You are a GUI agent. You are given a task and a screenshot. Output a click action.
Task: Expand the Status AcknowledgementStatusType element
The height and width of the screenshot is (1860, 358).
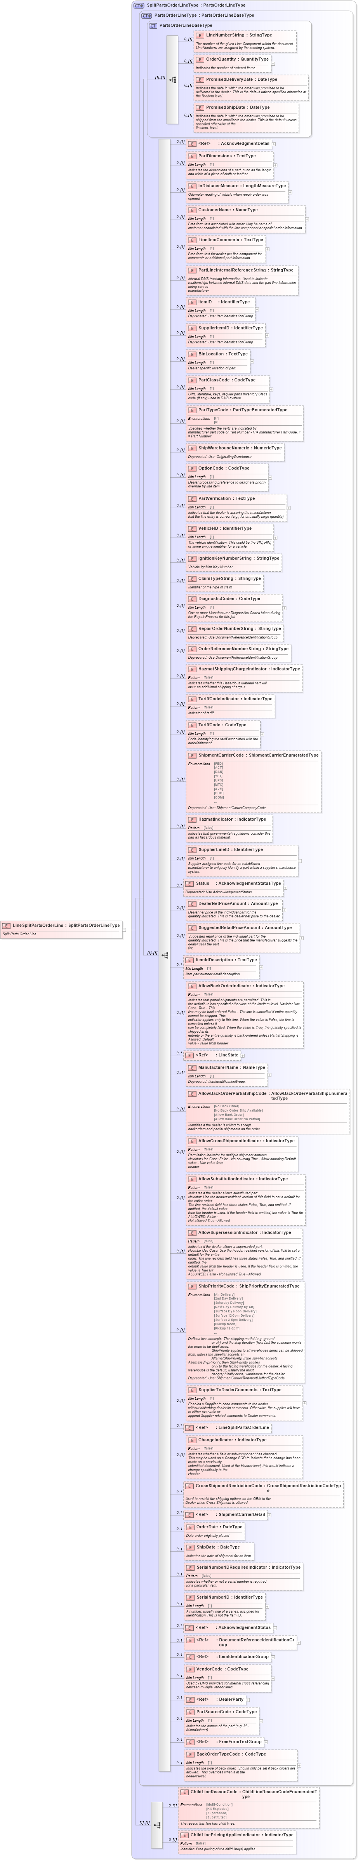point(286,887)
